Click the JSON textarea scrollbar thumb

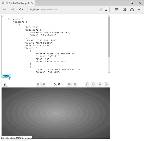109,37
